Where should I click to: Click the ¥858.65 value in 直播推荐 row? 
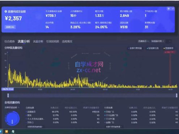(x=96, y=112)
